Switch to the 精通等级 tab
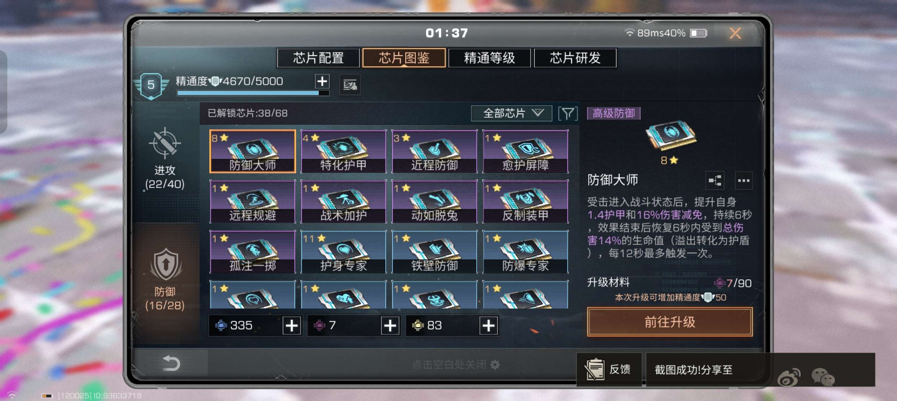 [x=489, y=58]
